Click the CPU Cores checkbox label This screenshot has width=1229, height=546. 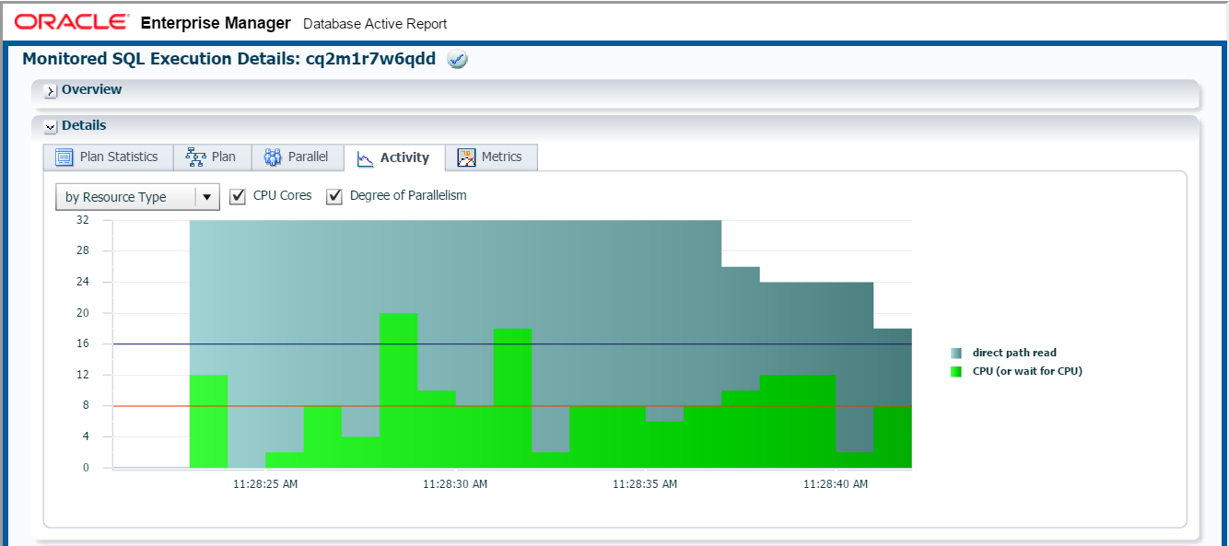coord(283,196)
